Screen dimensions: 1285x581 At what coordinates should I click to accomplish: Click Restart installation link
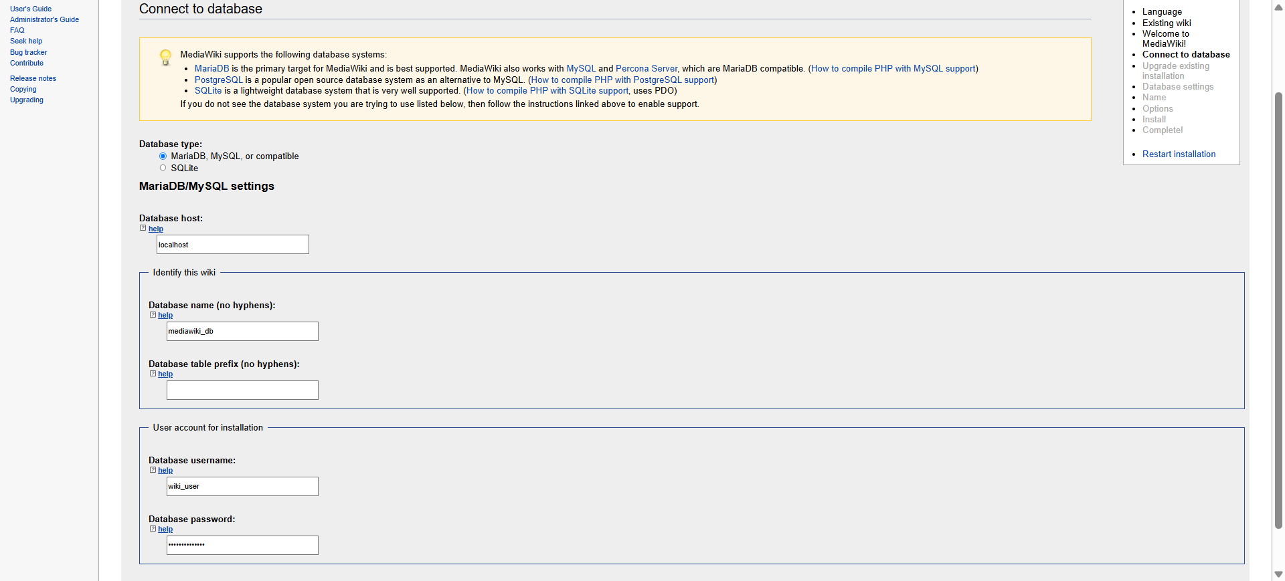[x=1179, y=154]
